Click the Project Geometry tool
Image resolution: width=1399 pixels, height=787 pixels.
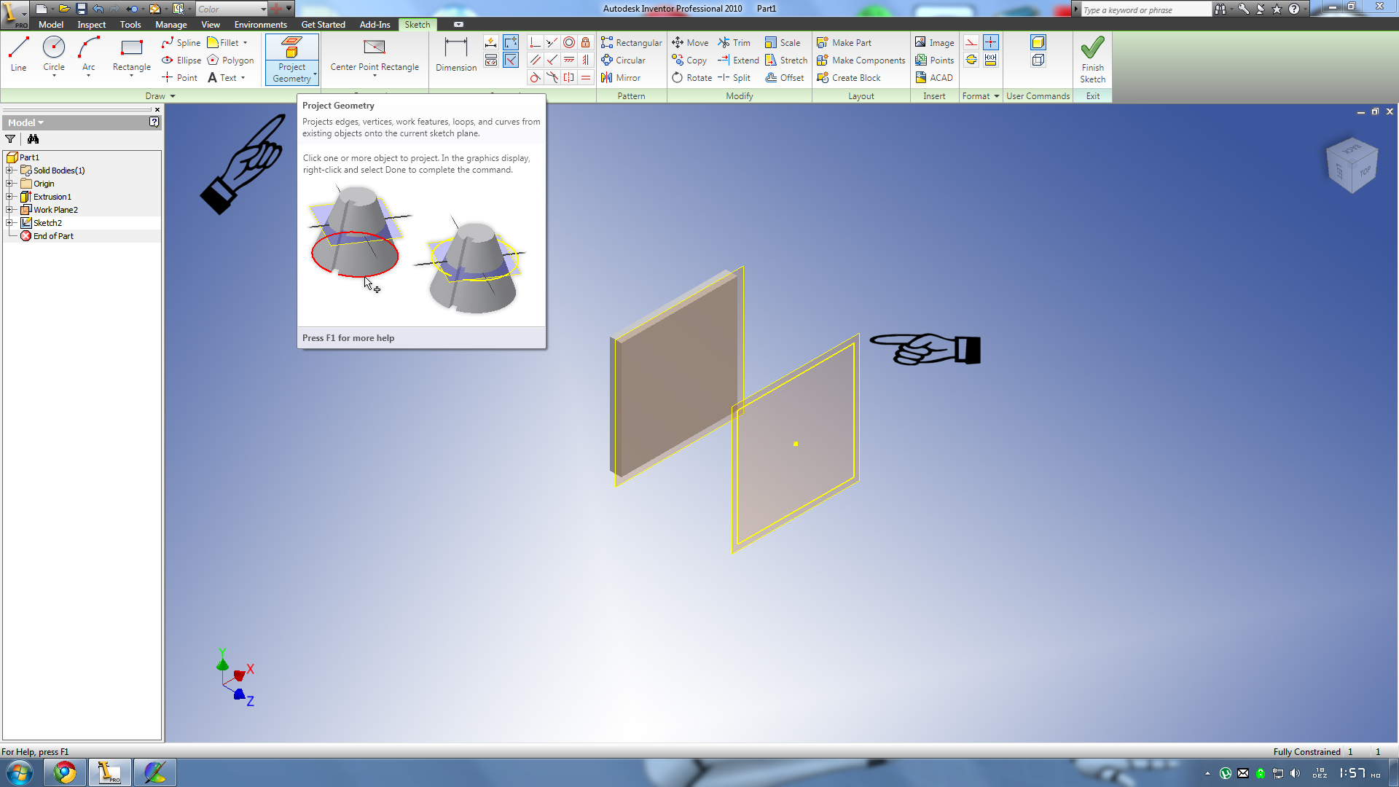[291, 58]
